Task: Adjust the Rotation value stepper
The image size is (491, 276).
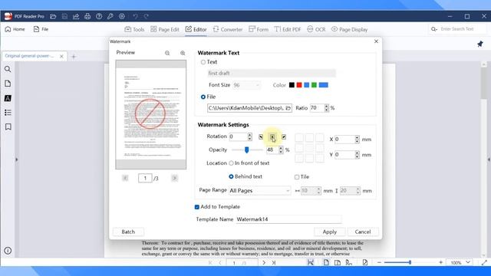Action: tap(249, 136)
